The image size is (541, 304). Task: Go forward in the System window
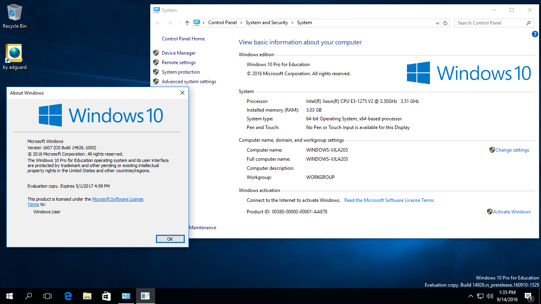point(169,23)
